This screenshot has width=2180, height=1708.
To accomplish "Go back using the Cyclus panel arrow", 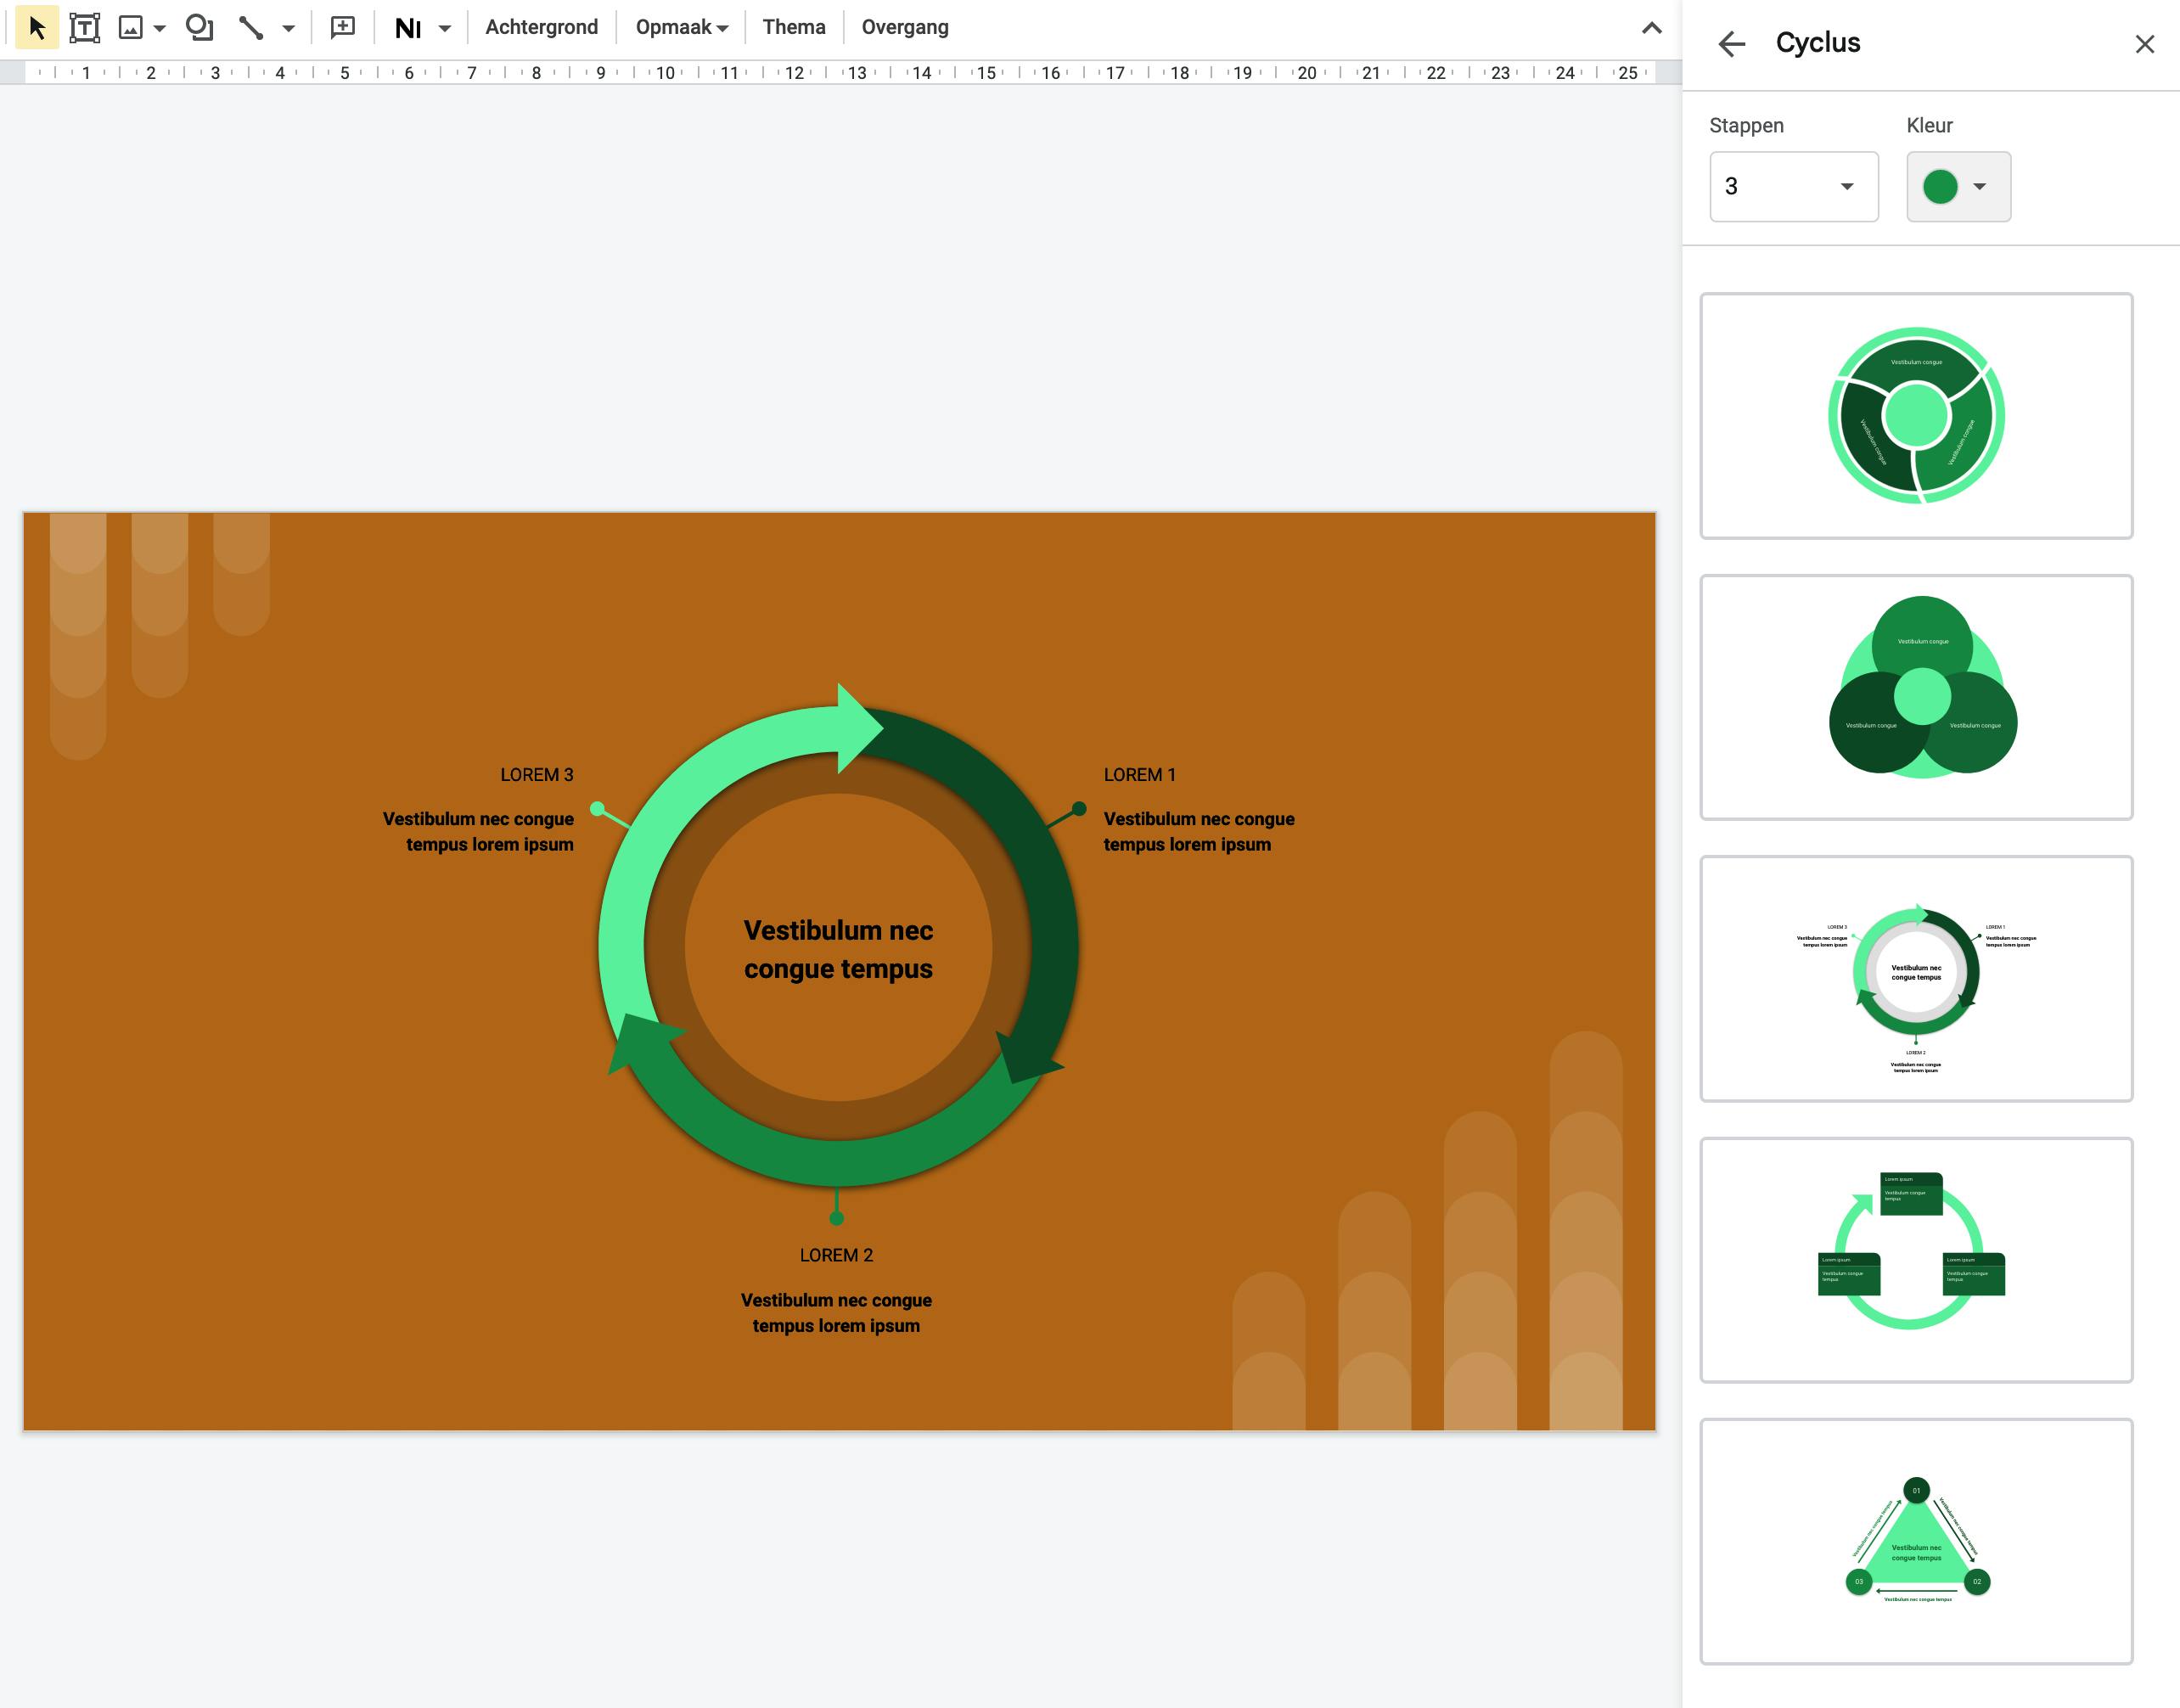I will pos(1731,43).
